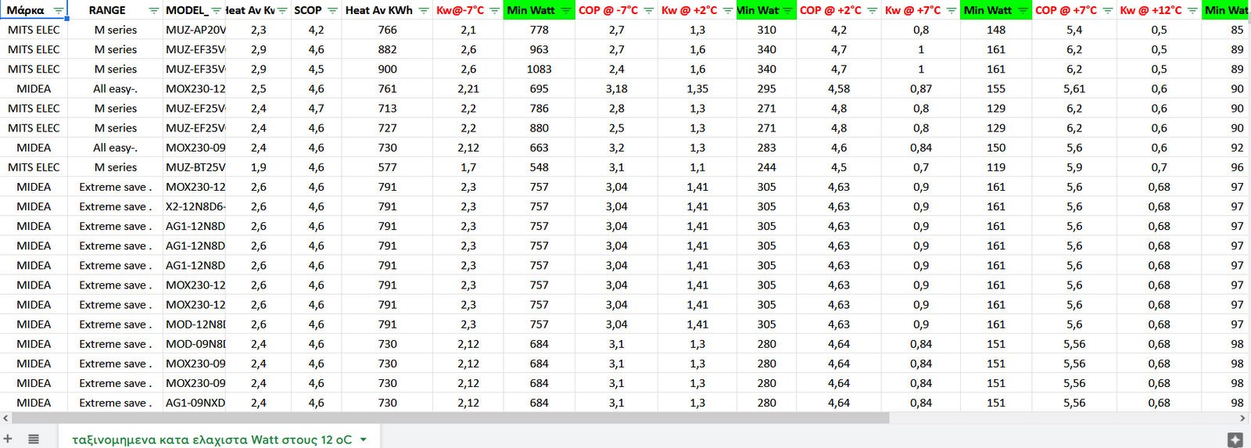Viewport: 1251px width, 448px height.
Task: Click the horizontal scrollbar right arrow
Action: click(x=1243, y=418)
